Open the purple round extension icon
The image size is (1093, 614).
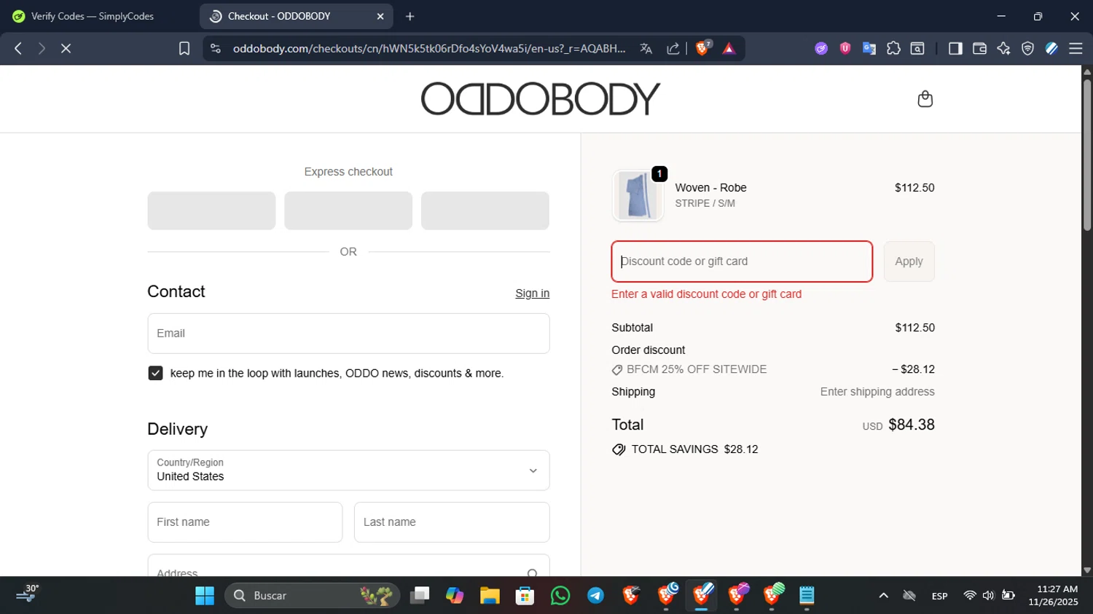[x=821, y=48]
